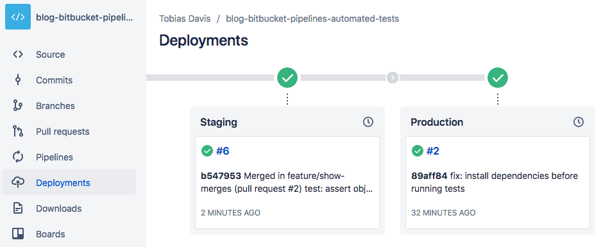This screenshot has width=601, height=247.
Task: View Staging environment history clock icon
Action: 368,122
